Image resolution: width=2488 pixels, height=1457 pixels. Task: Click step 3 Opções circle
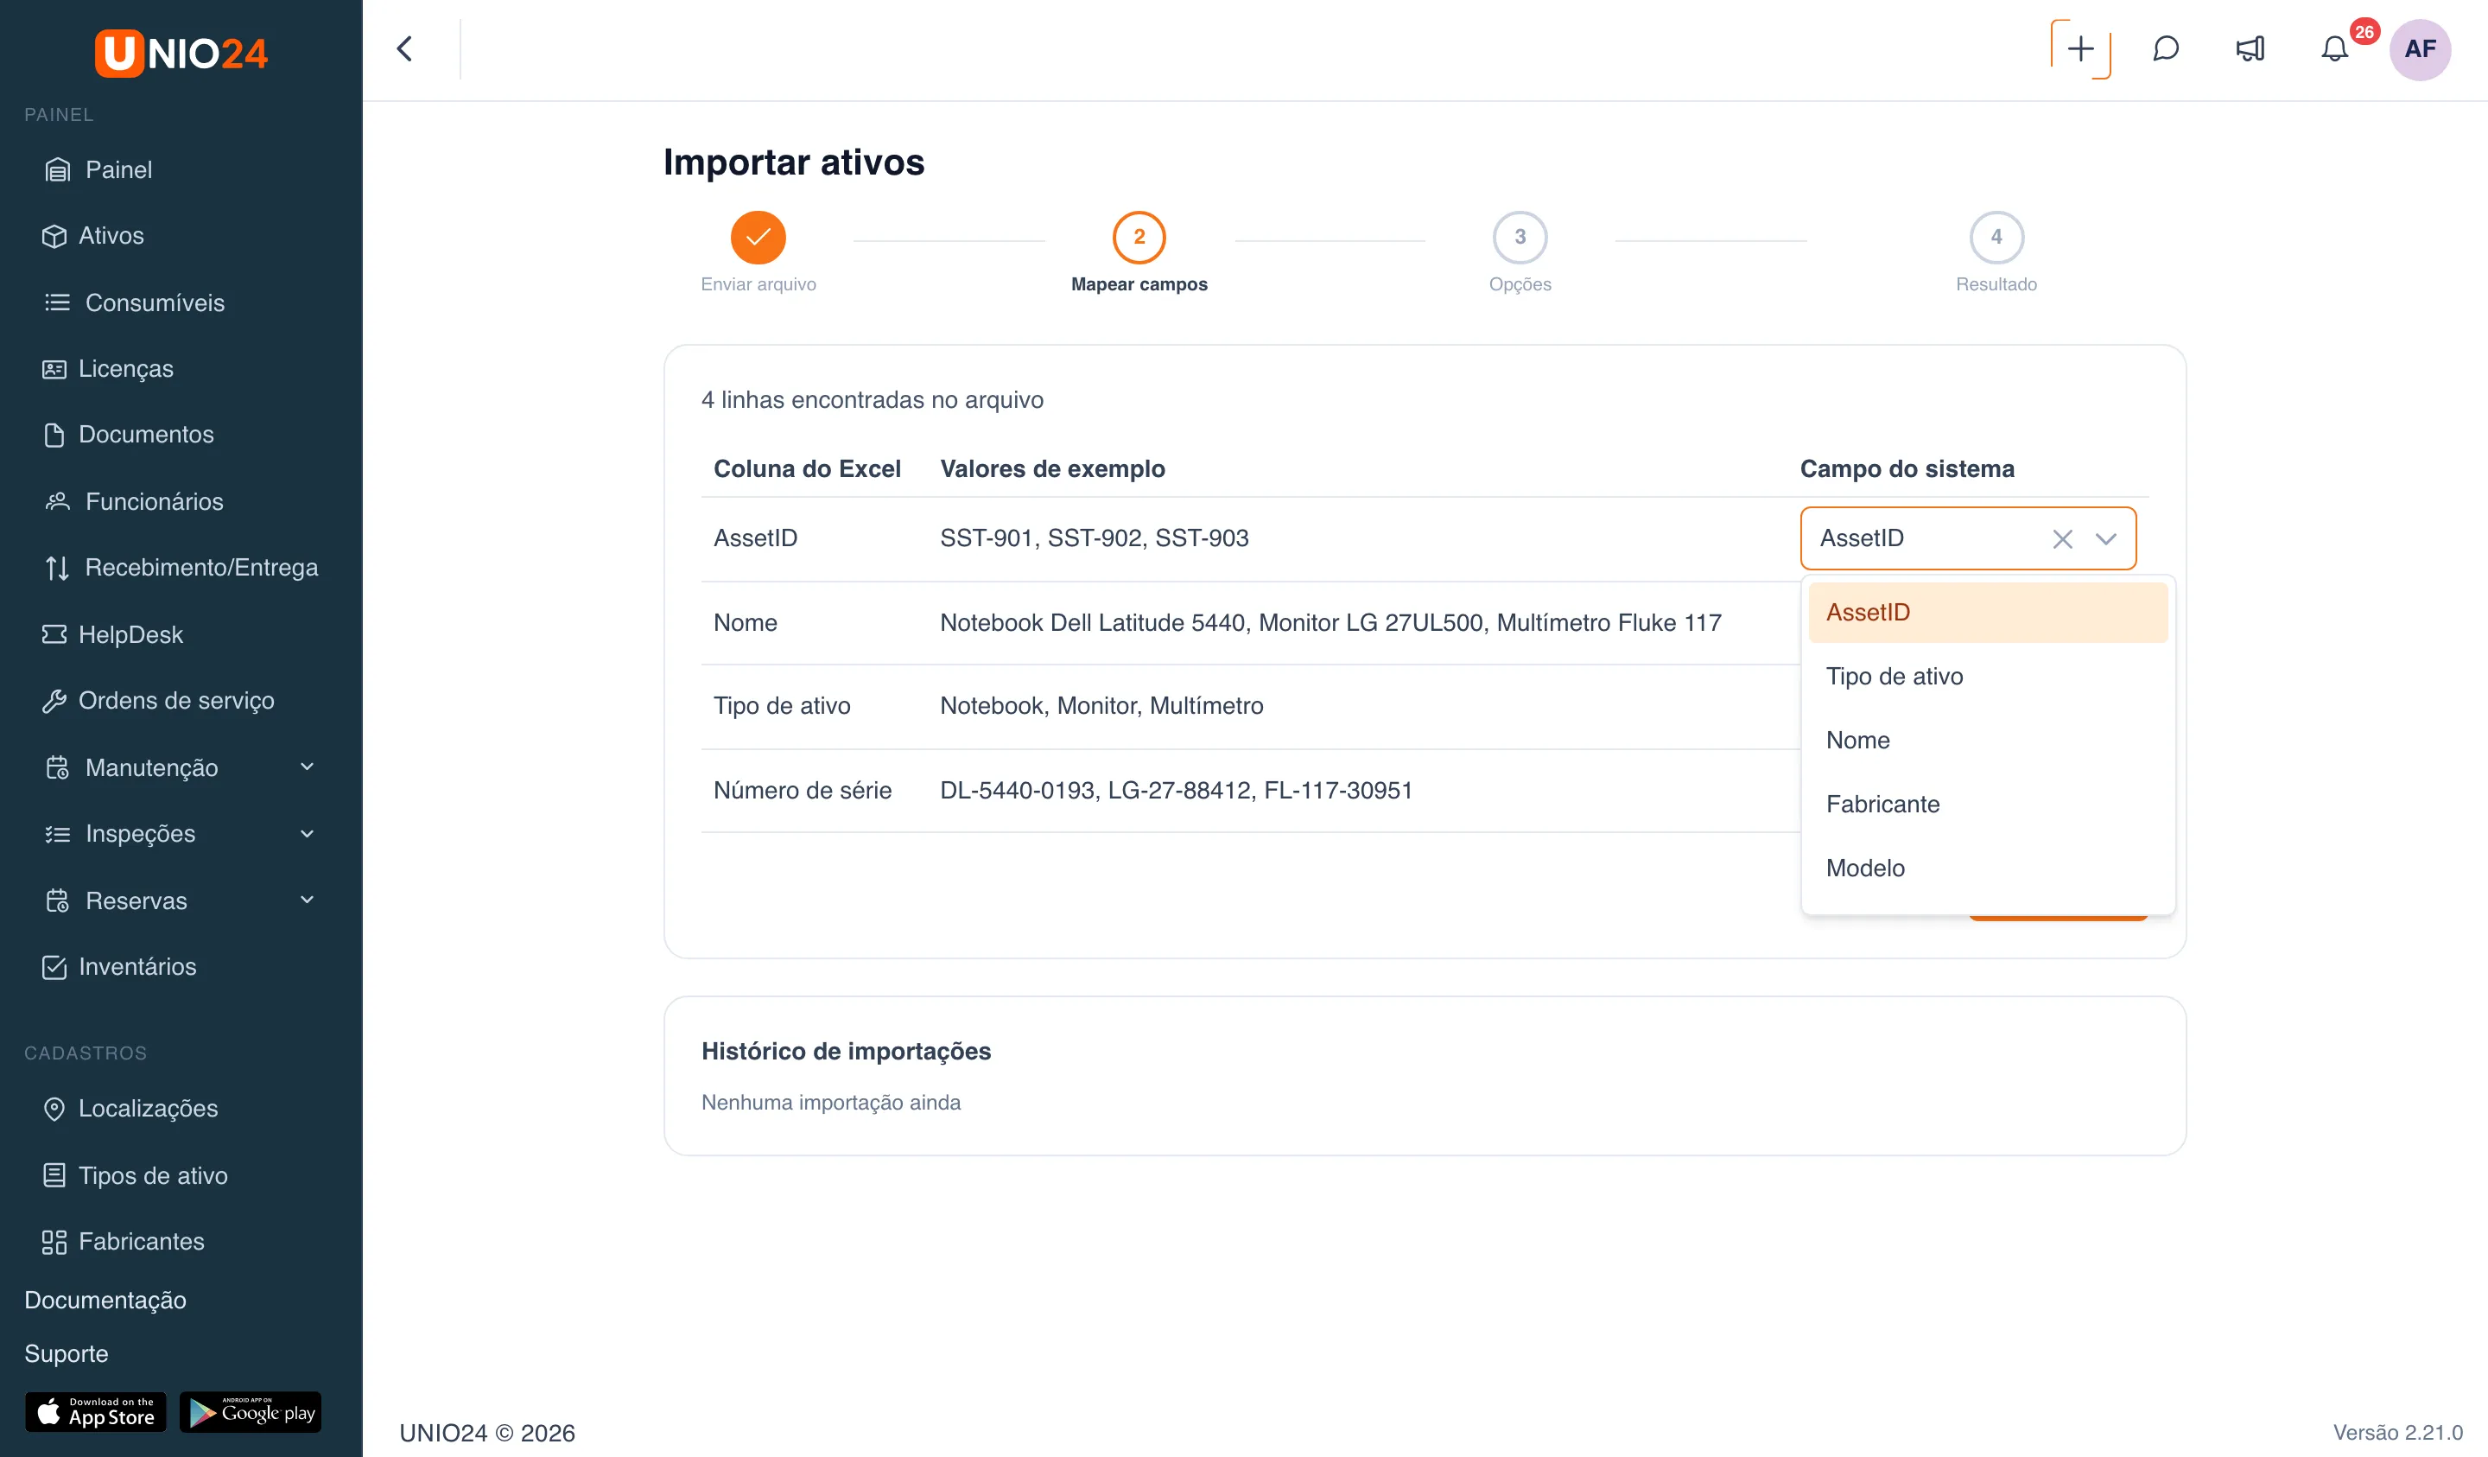point(1520,237)
